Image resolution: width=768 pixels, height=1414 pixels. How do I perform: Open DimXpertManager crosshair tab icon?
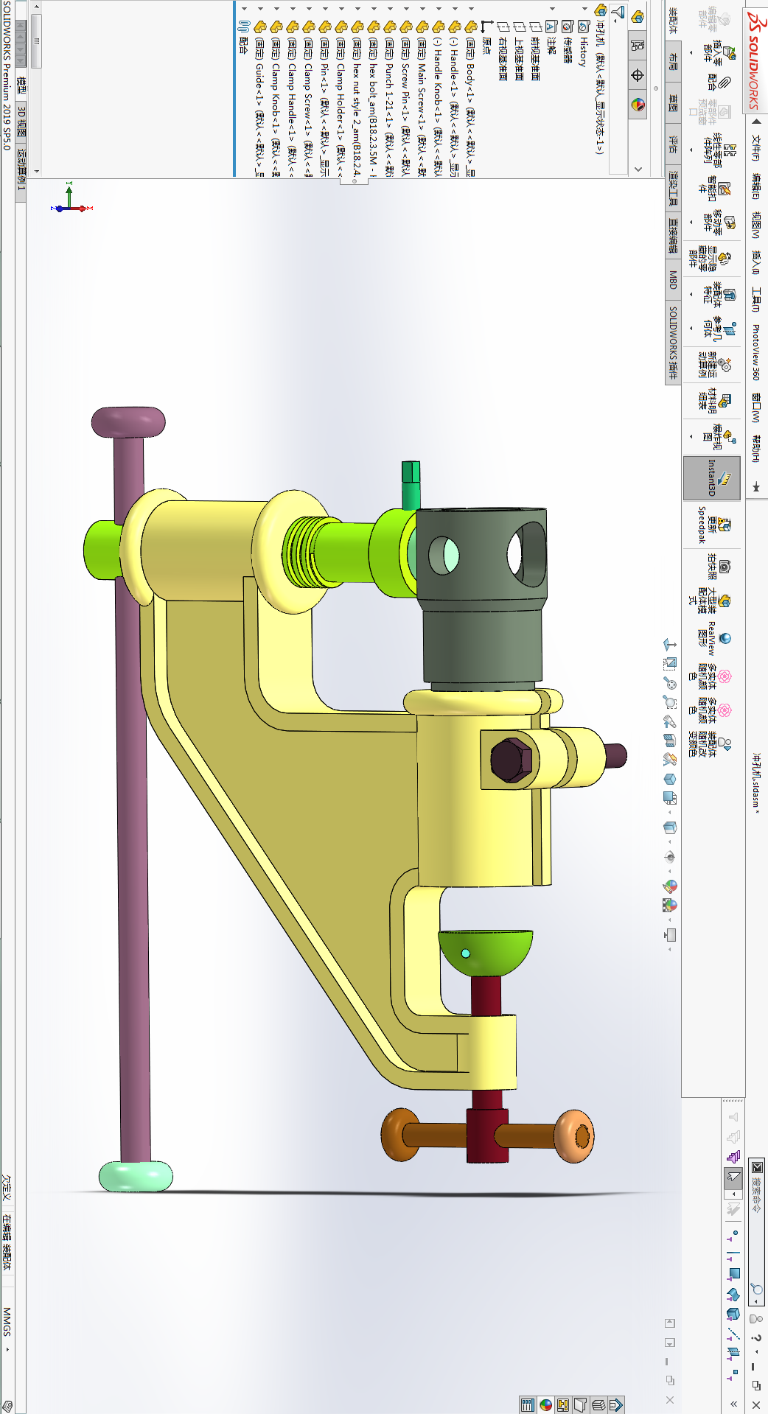(638, 75)
